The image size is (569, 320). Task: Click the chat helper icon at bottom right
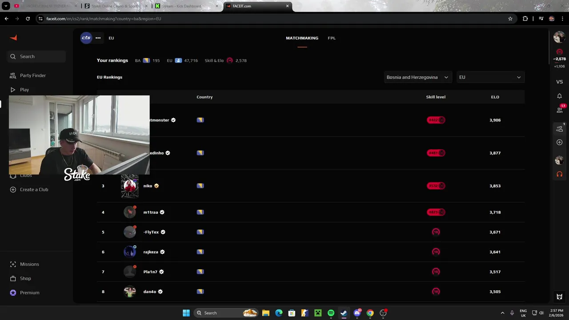pyautogui.click(x=559, y=297)
